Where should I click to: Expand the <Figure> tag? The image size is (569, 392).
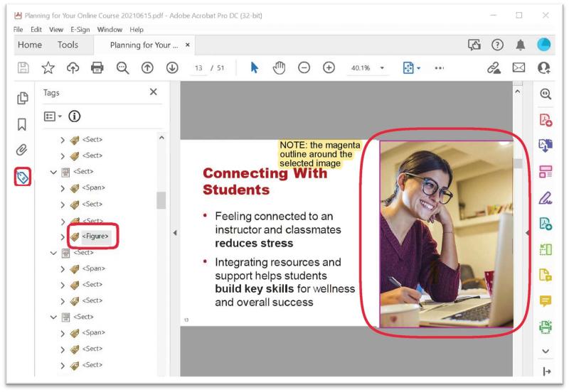(x=63, y=237)
